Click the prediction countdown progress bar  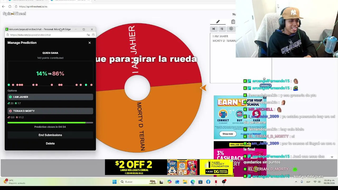[x=50, y=123]
